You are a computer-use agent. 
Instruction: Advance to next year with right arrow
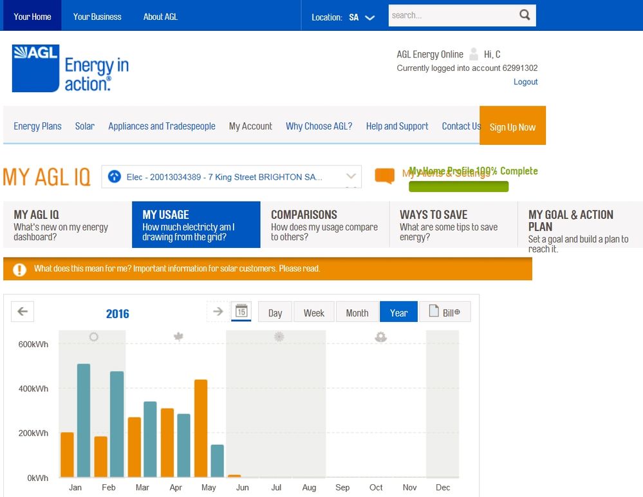point(218,312)
